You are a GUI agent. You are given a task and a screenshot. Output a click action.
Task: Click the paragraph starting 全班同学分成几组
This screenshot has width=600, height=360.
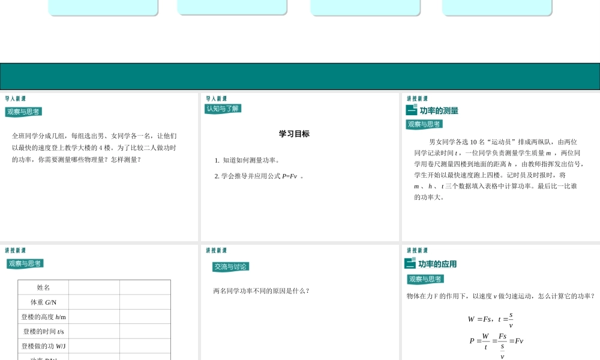94,148
